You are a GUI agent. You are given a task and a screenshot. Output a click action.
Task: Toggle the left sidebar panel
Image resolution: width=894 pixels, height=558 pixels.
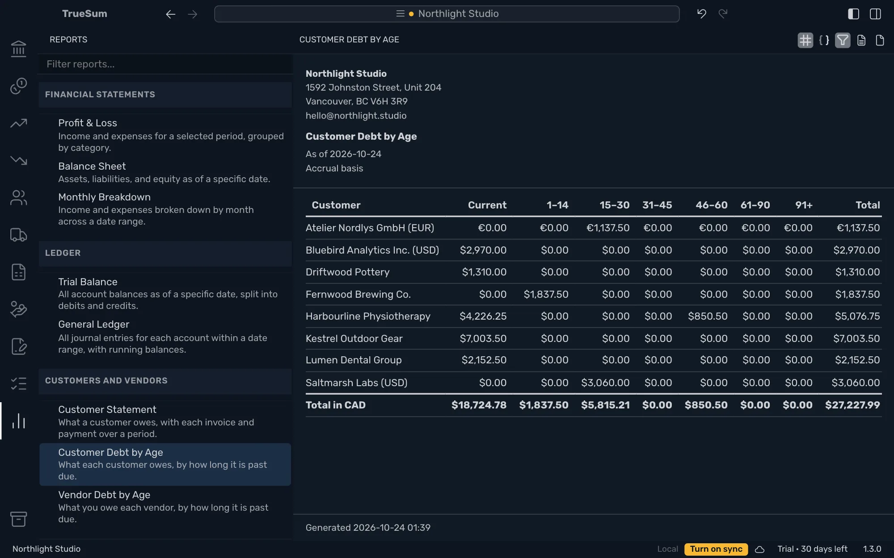click(x=853, y=14)
